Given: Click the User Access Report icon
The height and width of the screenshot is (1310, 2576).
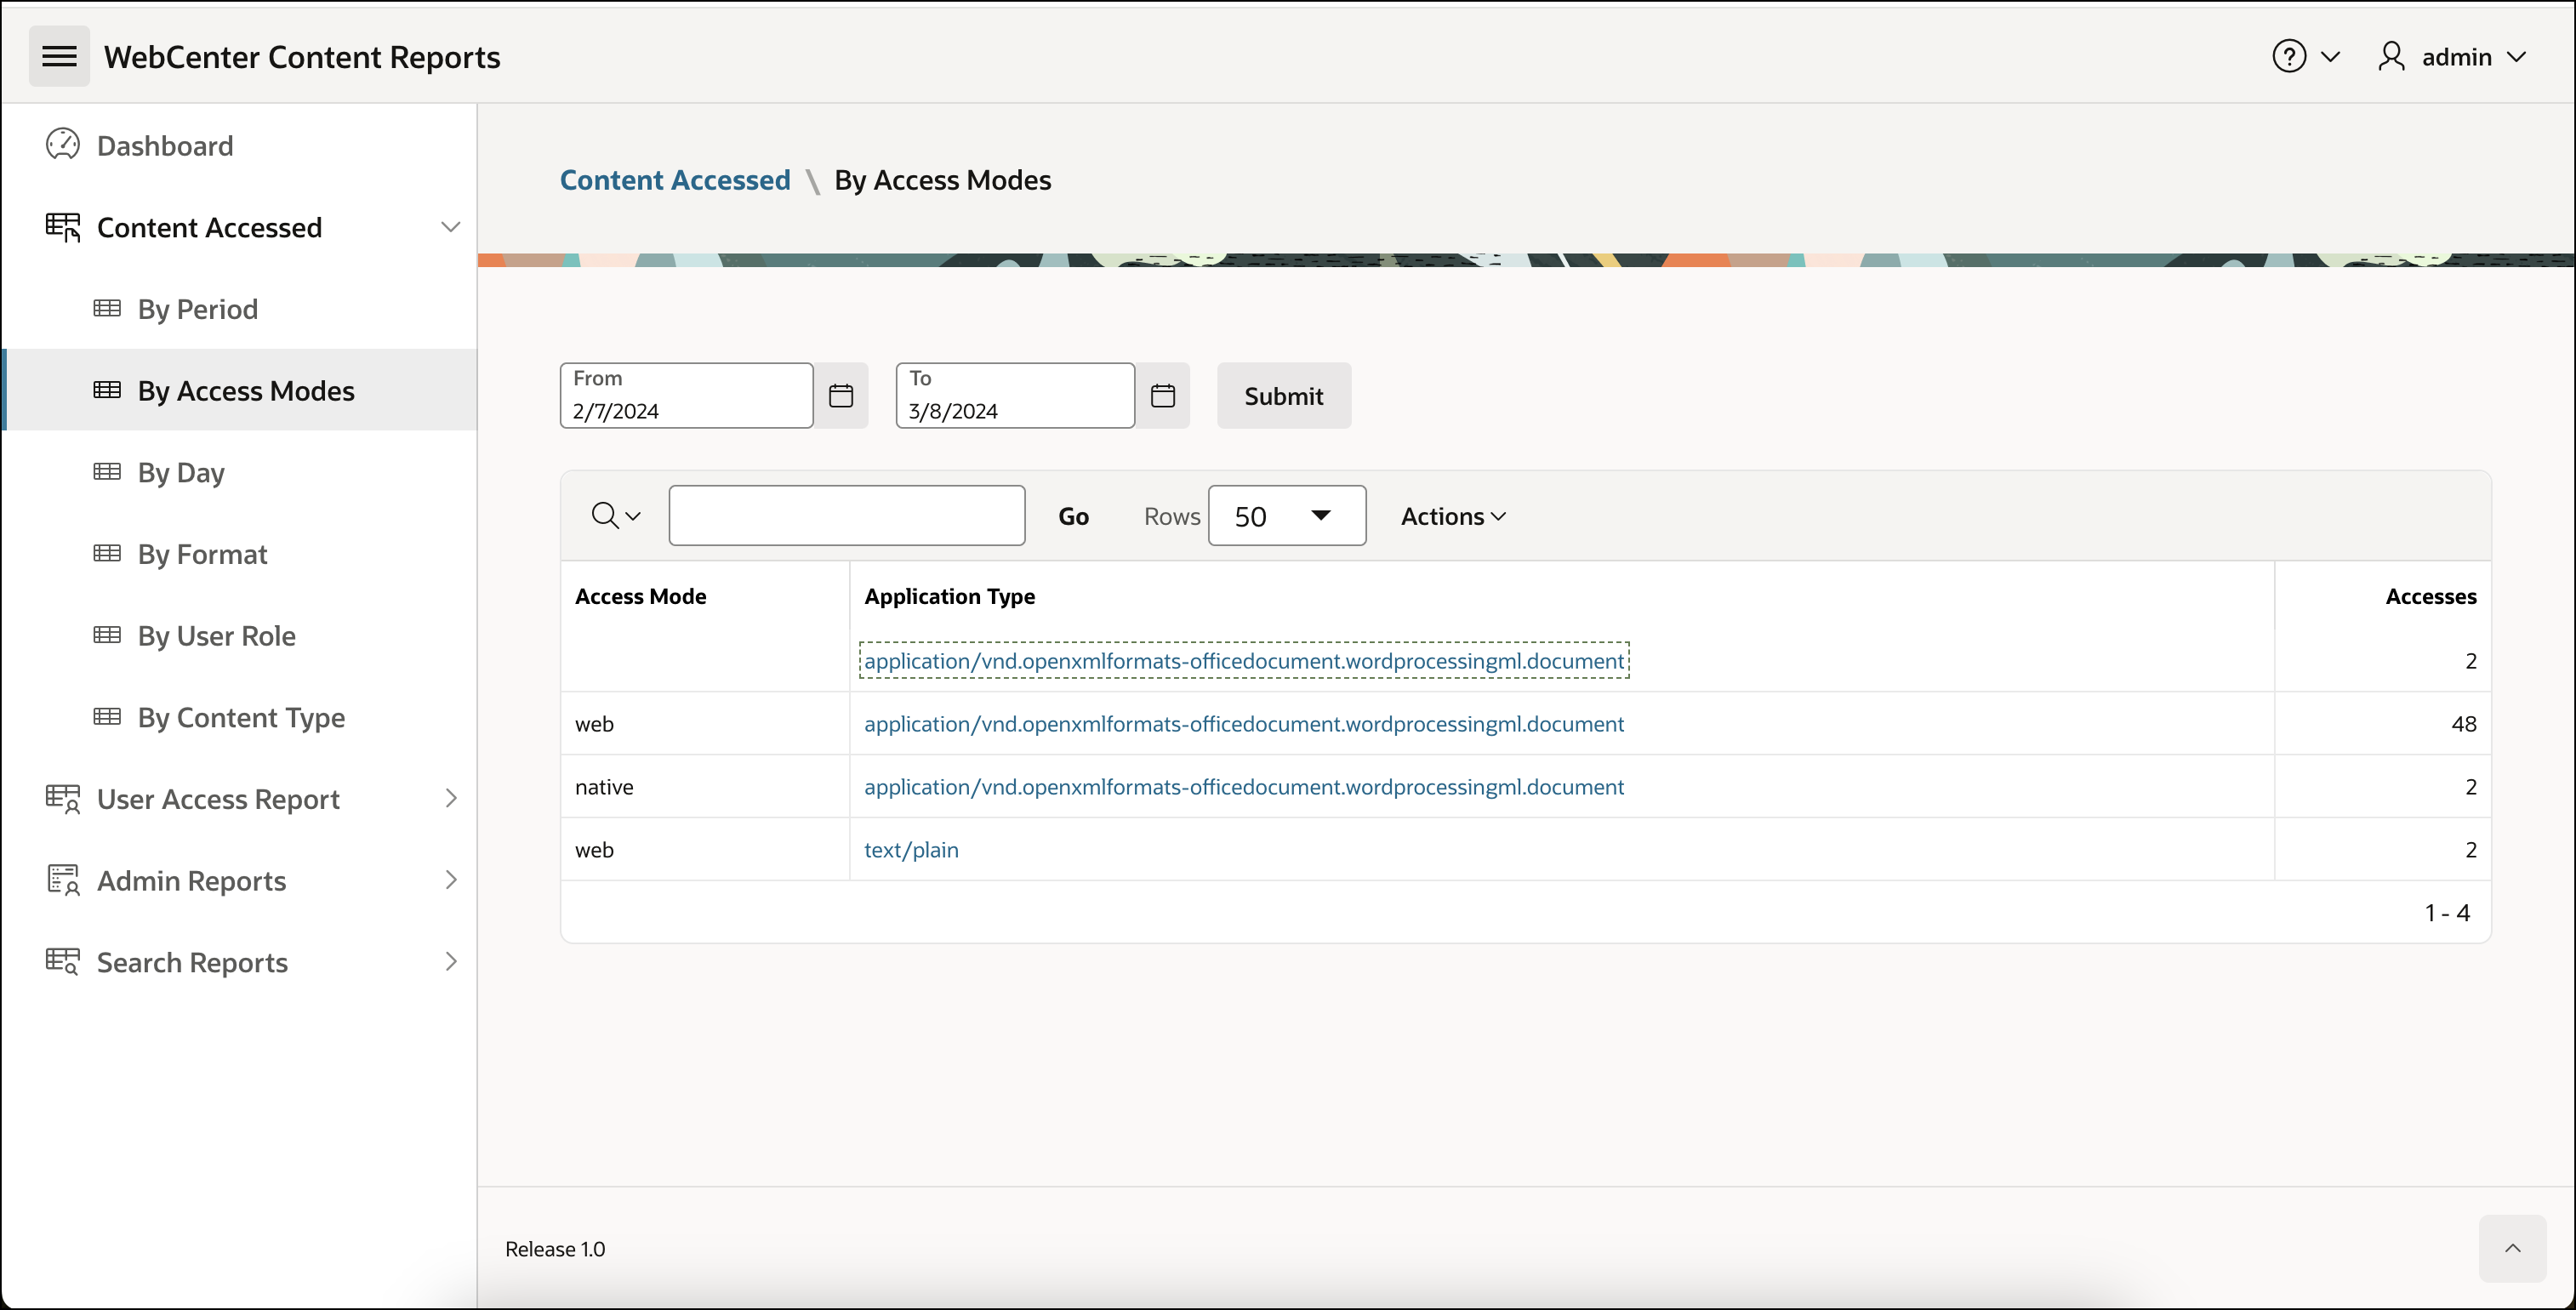Looking at the screenshot, I should (63, 798).
